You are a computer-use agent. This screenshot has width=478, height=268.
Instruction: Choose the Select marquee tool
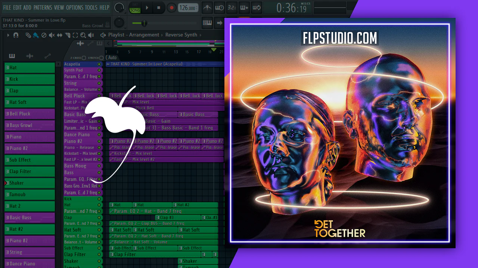click(x=75, y=35)
